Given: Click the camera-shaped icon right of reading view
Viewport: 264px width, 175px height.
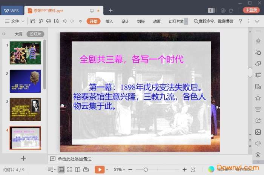Looking at the screenshot, I should [x=86, y=170].
